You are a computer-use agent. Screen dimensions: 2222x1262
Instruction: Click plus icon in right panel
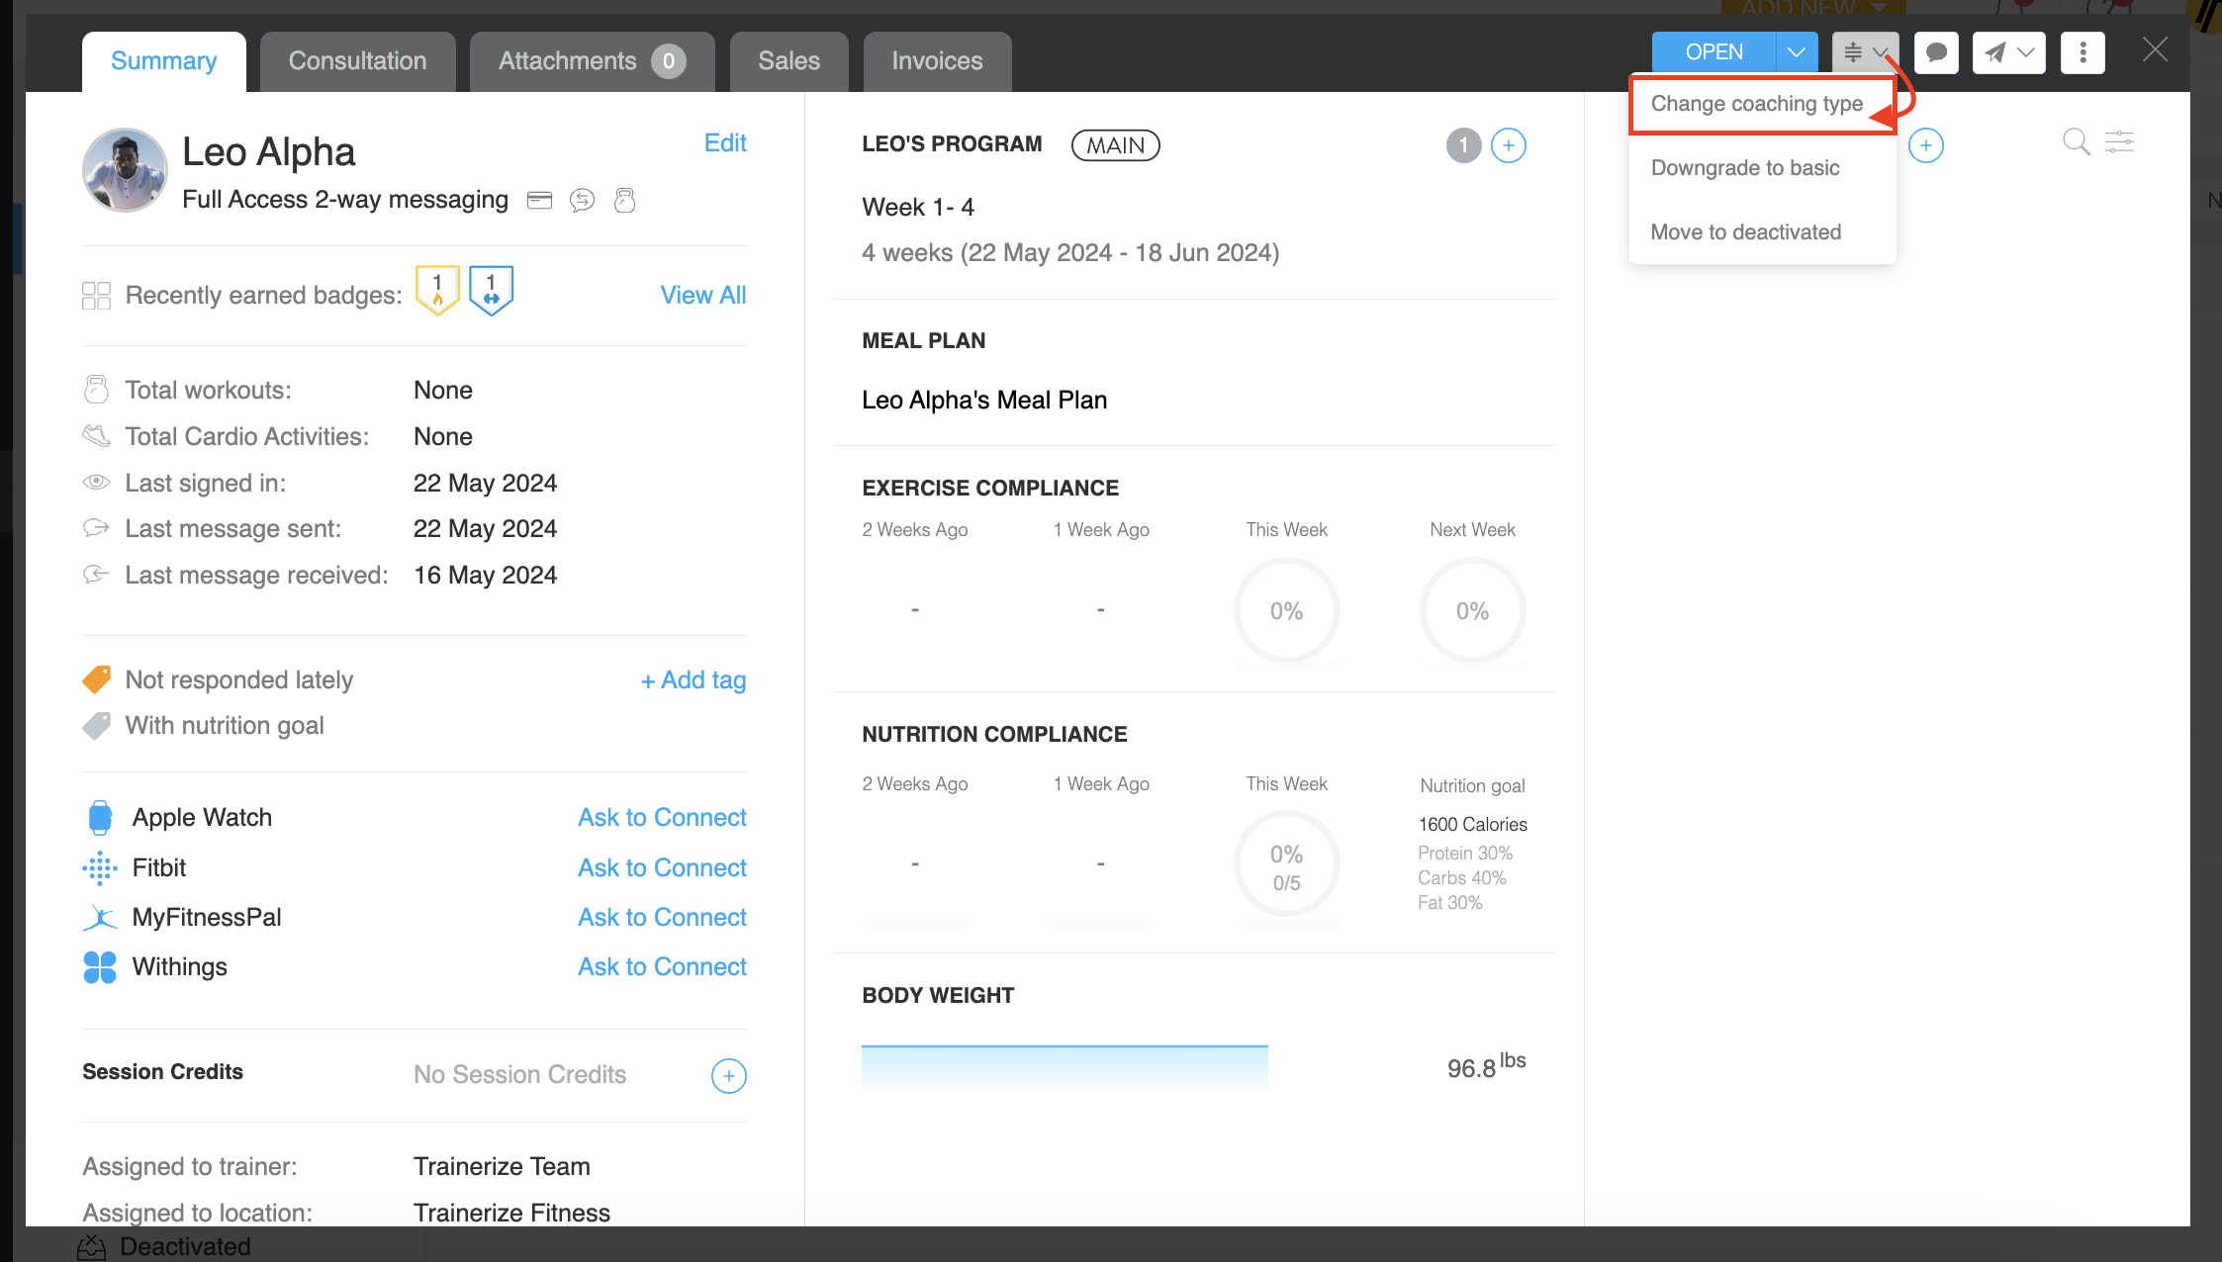click(1925, 145)
